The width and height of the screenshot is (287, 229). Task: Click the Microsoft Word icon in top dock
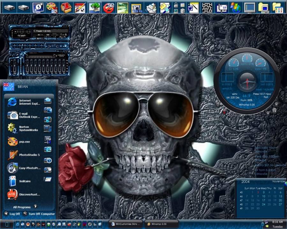(x=193, y=7)
